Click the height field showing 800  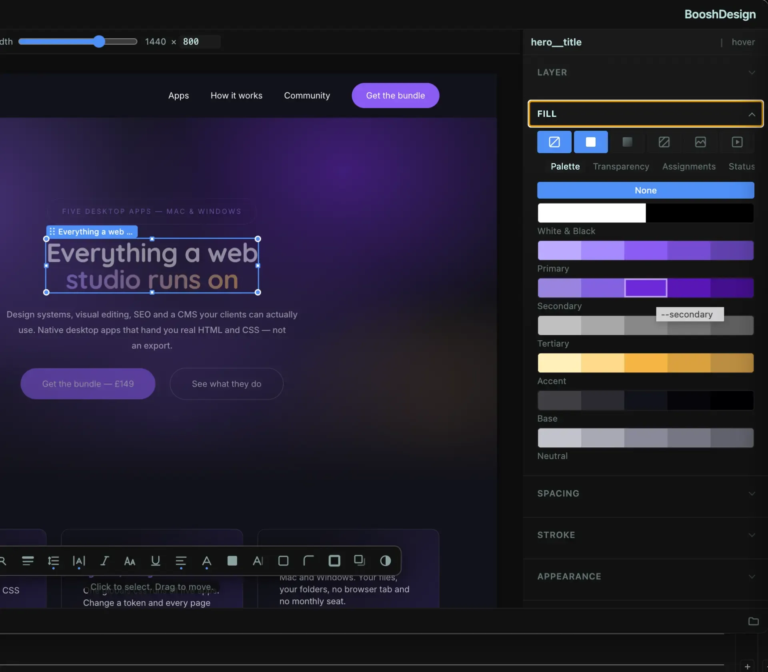click(200, 42)
